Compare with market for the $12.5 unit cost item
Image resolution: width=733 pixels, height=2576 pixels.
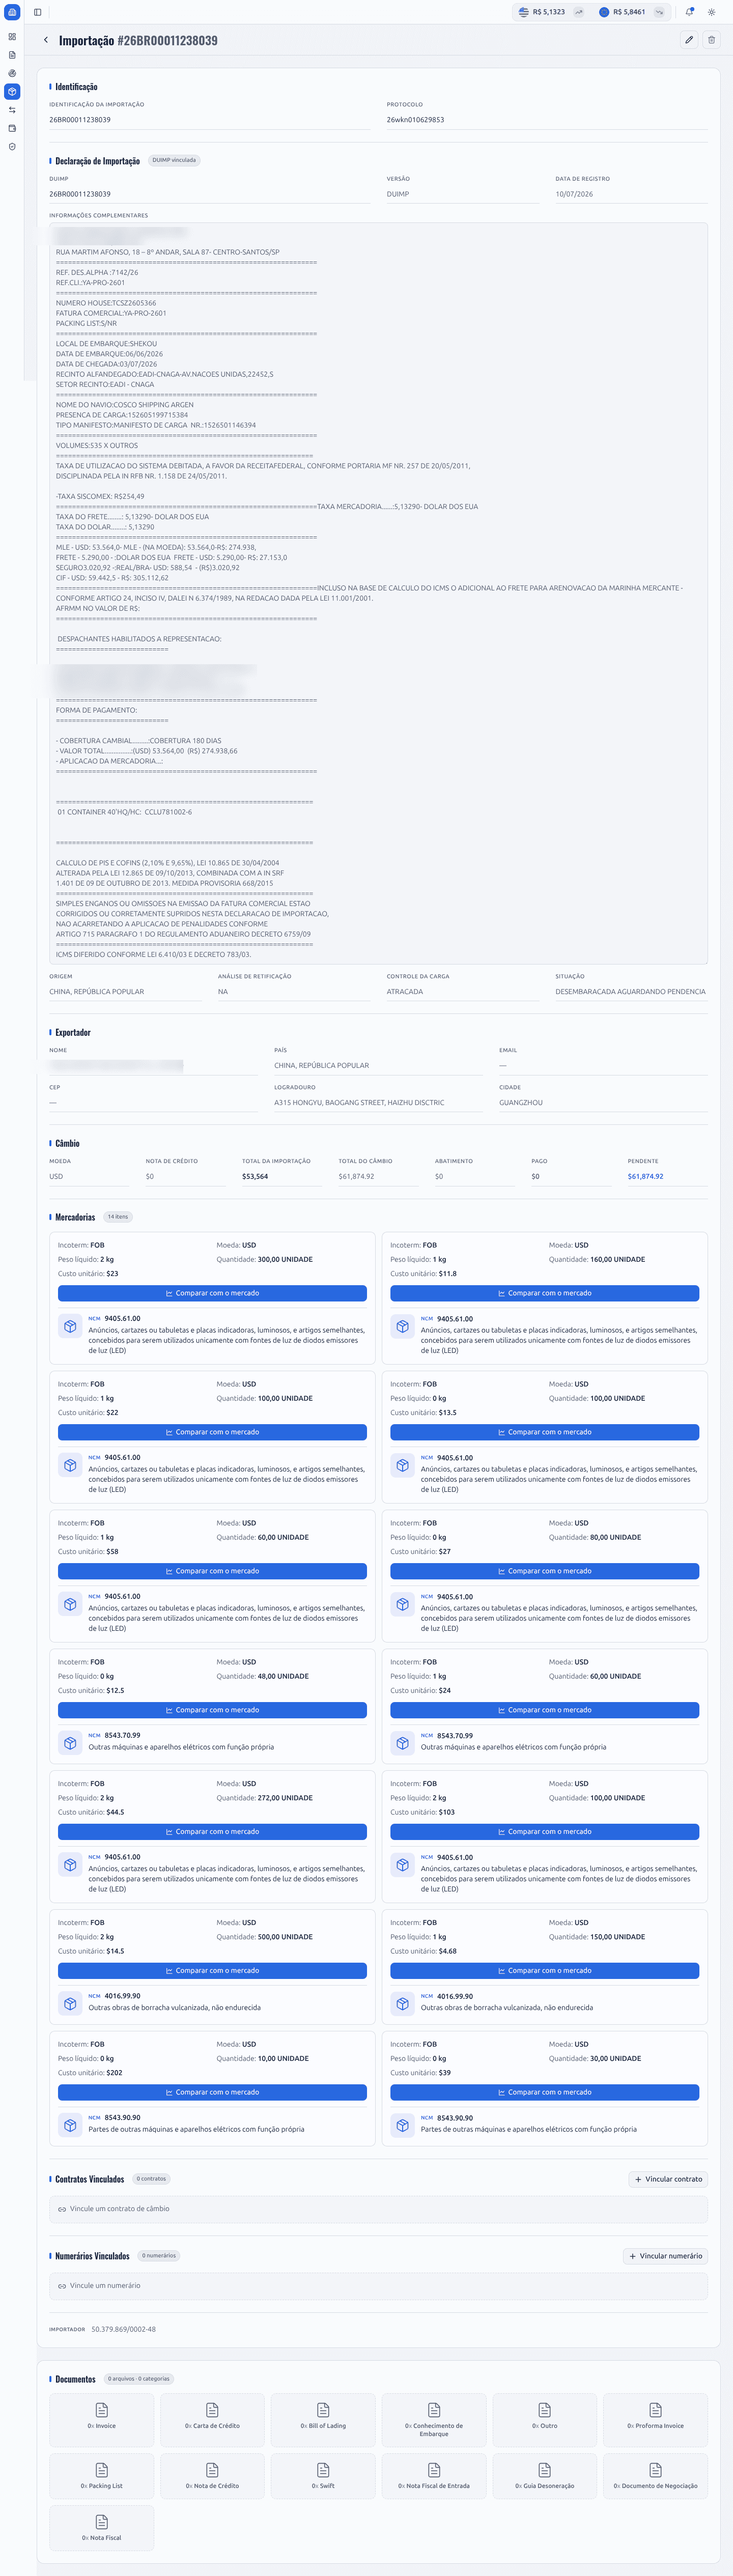pos(212,1710)
